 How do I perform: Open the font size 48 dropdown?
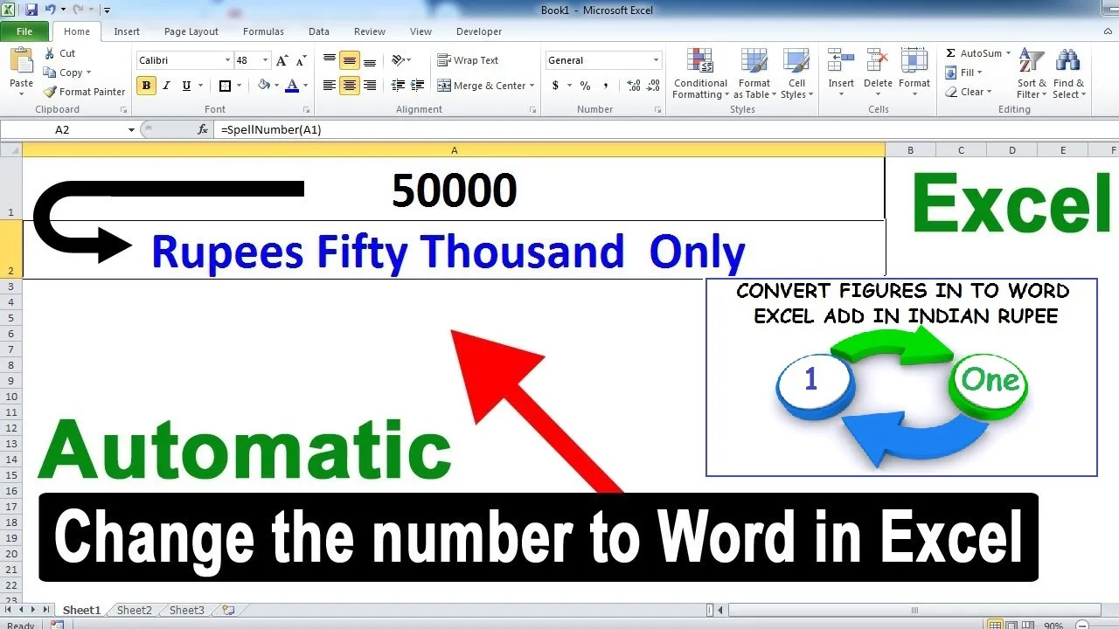[x=266, y=60]
